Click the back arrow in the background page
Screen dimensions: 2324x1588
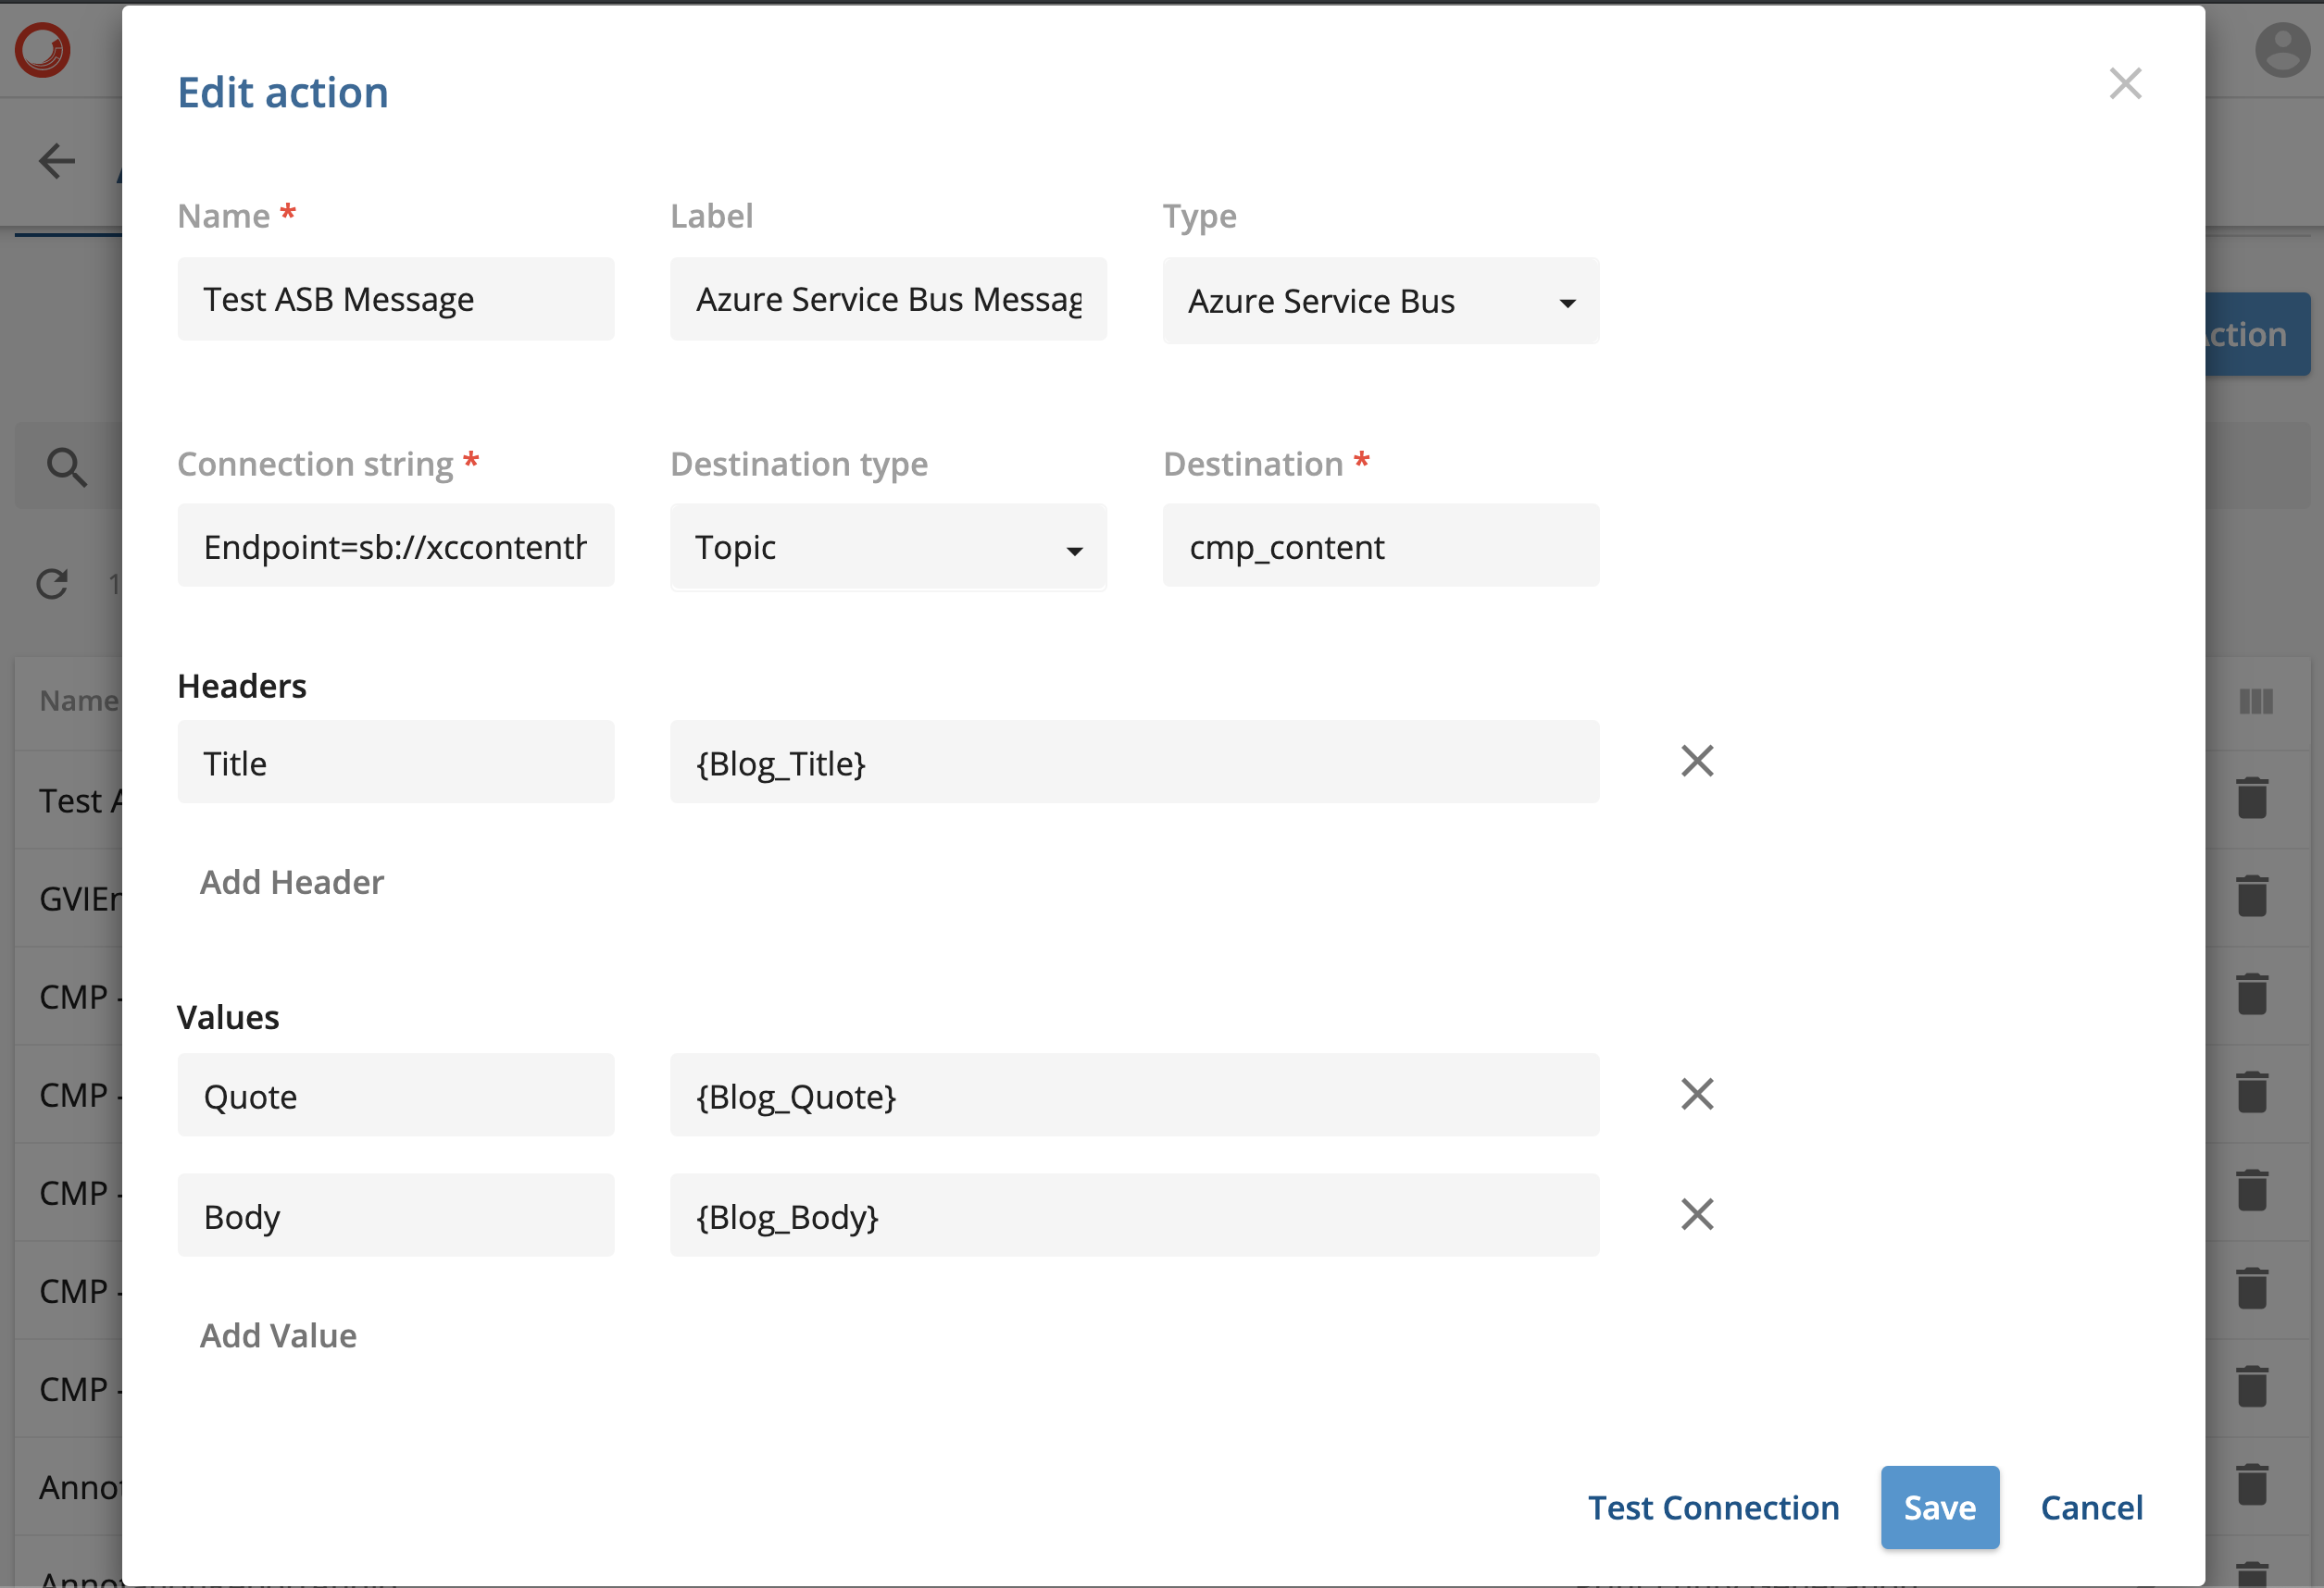tap(57, 161)
